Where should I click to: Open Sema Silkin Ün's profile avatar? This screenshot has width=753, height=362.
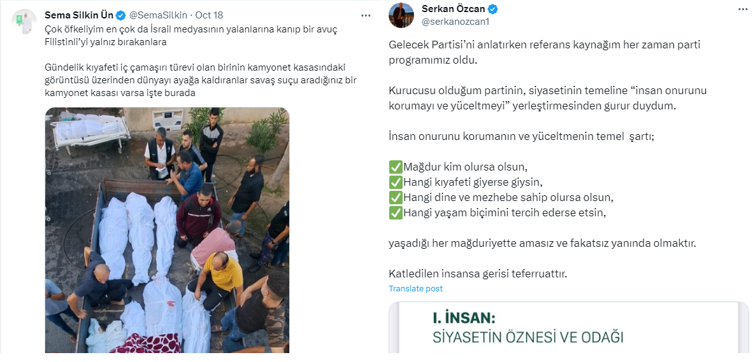coord(24,22)
